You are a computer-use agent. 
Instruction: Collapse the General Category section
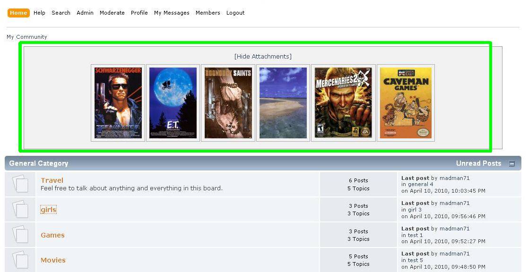(512, 164)
